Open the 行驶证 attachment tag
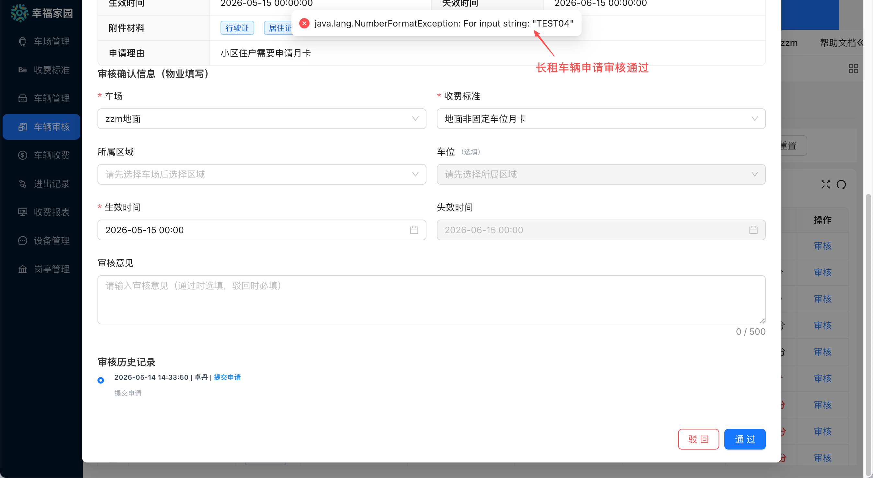Viewport: 873px width, 478px height. point(237,28)
